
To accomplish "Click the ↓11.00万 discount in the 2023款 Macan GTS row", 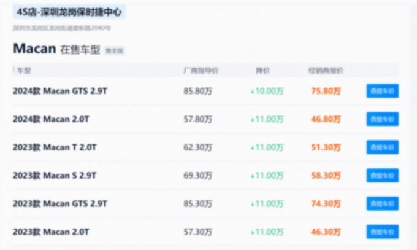I will (267, 204).
